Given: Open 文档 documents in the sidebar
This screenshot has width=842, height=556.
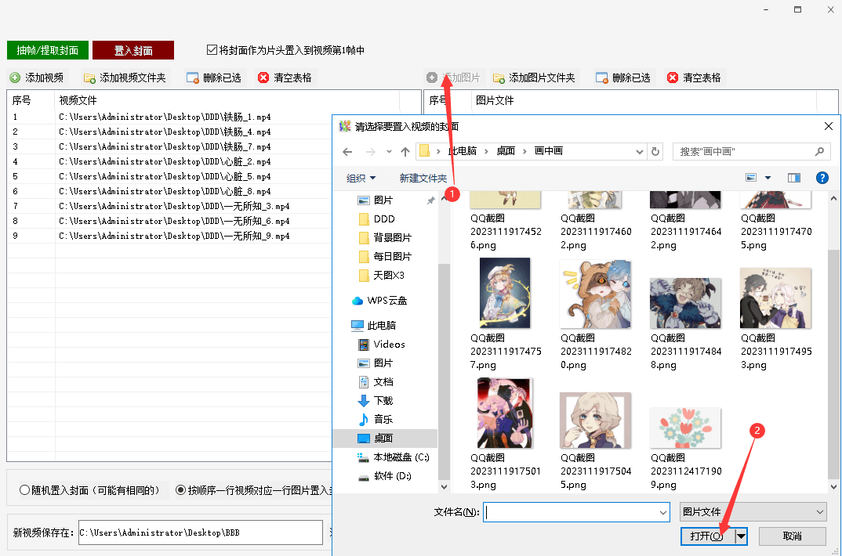Looking at the screenshot, I should 376,381.
